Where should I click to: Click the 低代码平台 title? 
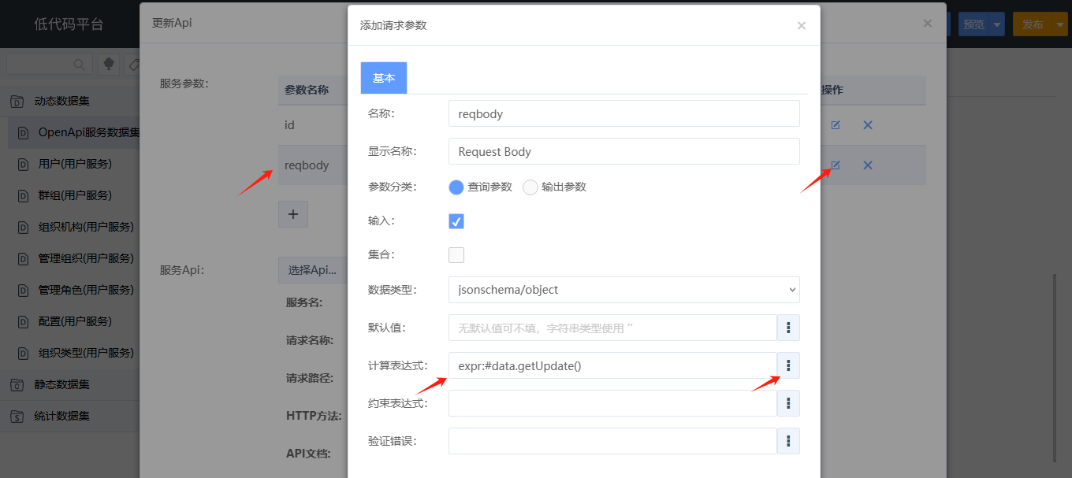(69, 24)
